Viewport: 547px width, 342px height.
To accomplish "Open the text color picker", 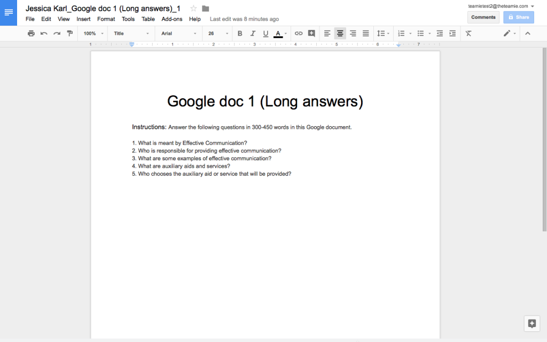I will [x=280, y=34].
